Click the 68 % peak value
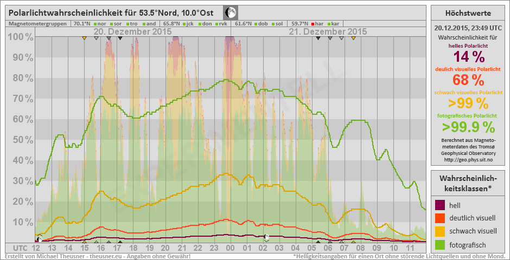This screenshot has width=510, height=260. [x=467, y=80]
